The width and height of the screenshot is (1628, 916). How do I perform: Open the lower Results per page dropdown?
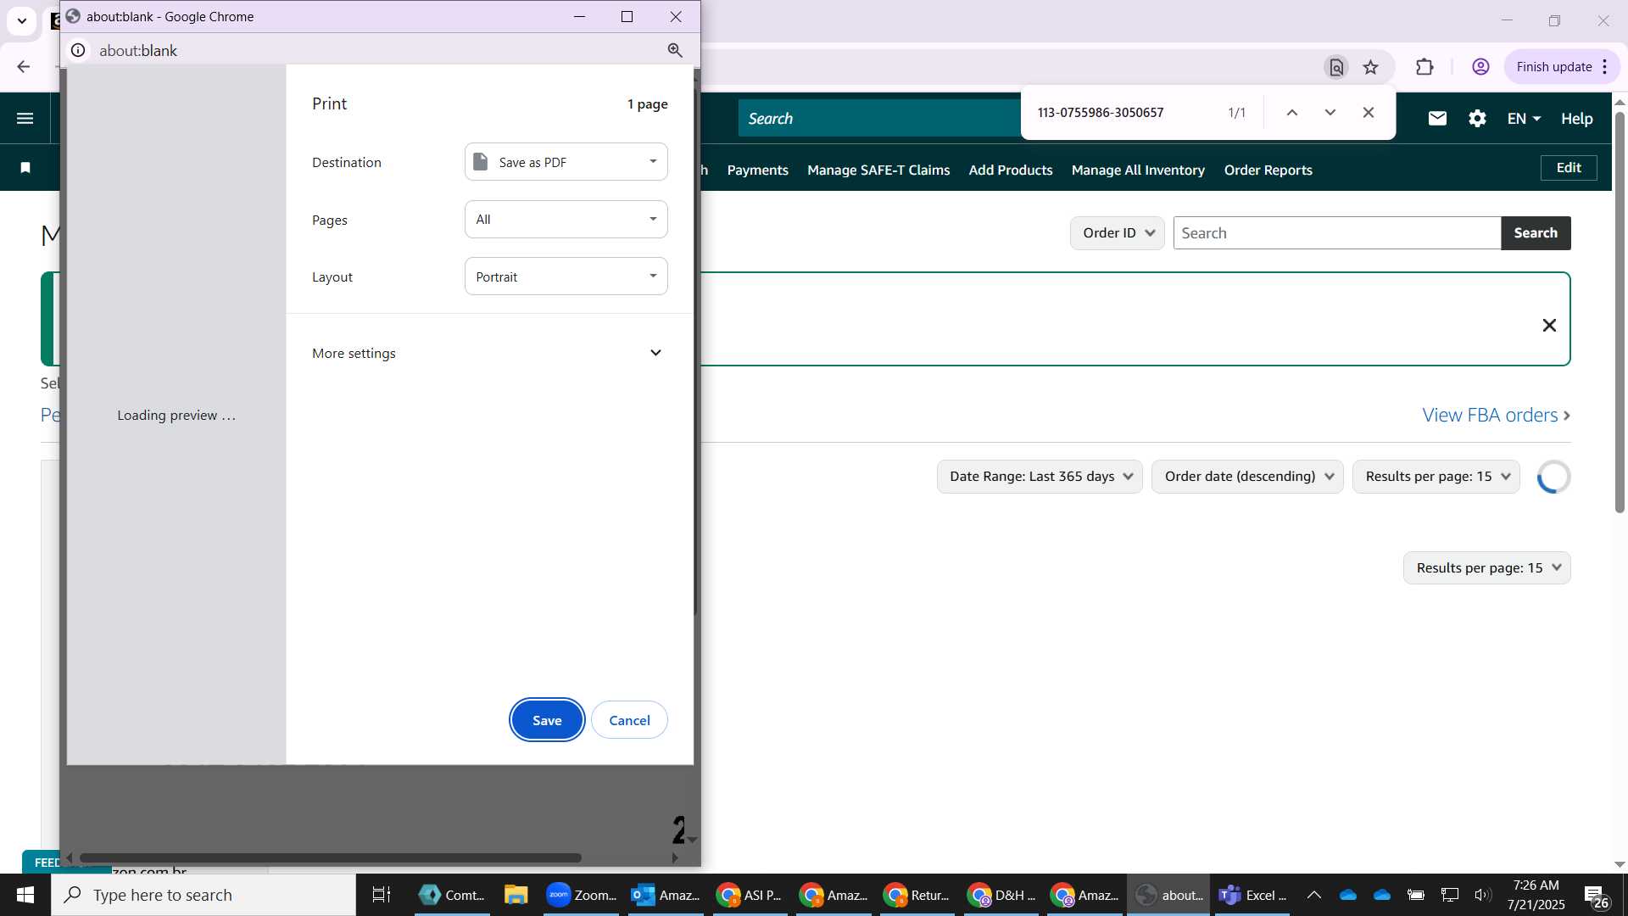pos(1486,568)
